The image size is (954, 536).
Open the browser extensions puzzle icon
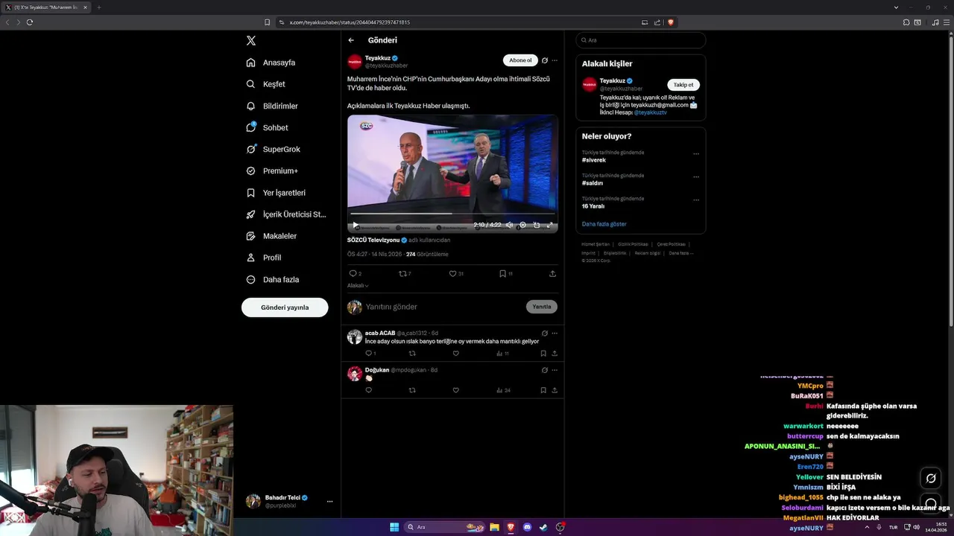(906, 22)
